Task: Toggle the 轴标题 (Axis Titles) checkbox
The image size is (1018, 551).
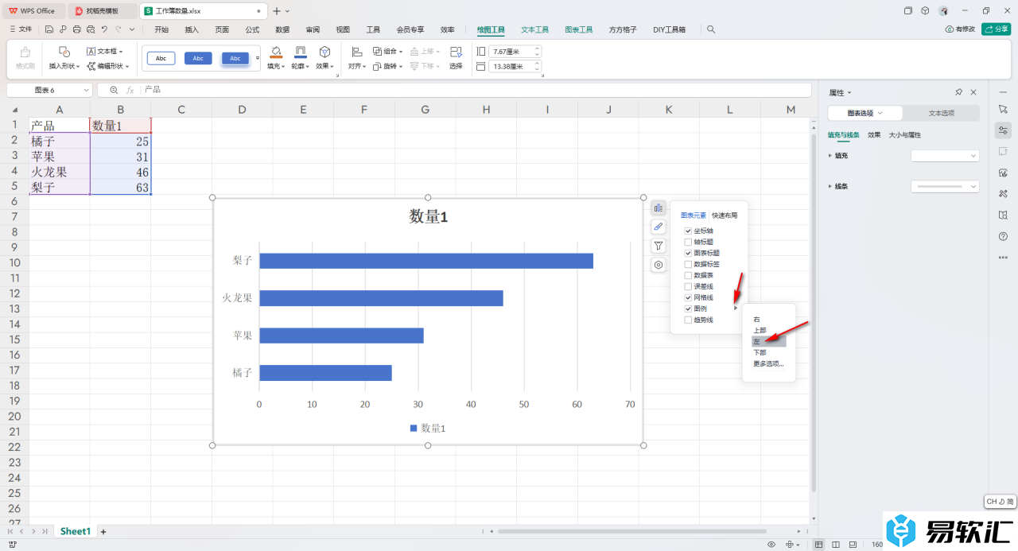Action: coord(688,242)
